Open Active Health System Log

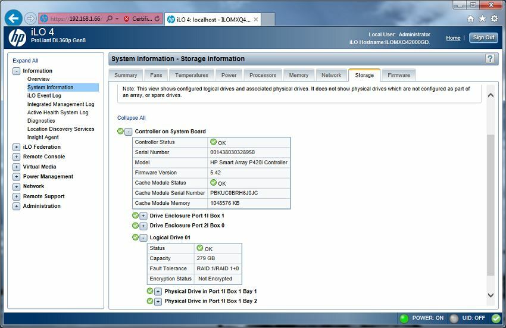(x=58, y=113)
